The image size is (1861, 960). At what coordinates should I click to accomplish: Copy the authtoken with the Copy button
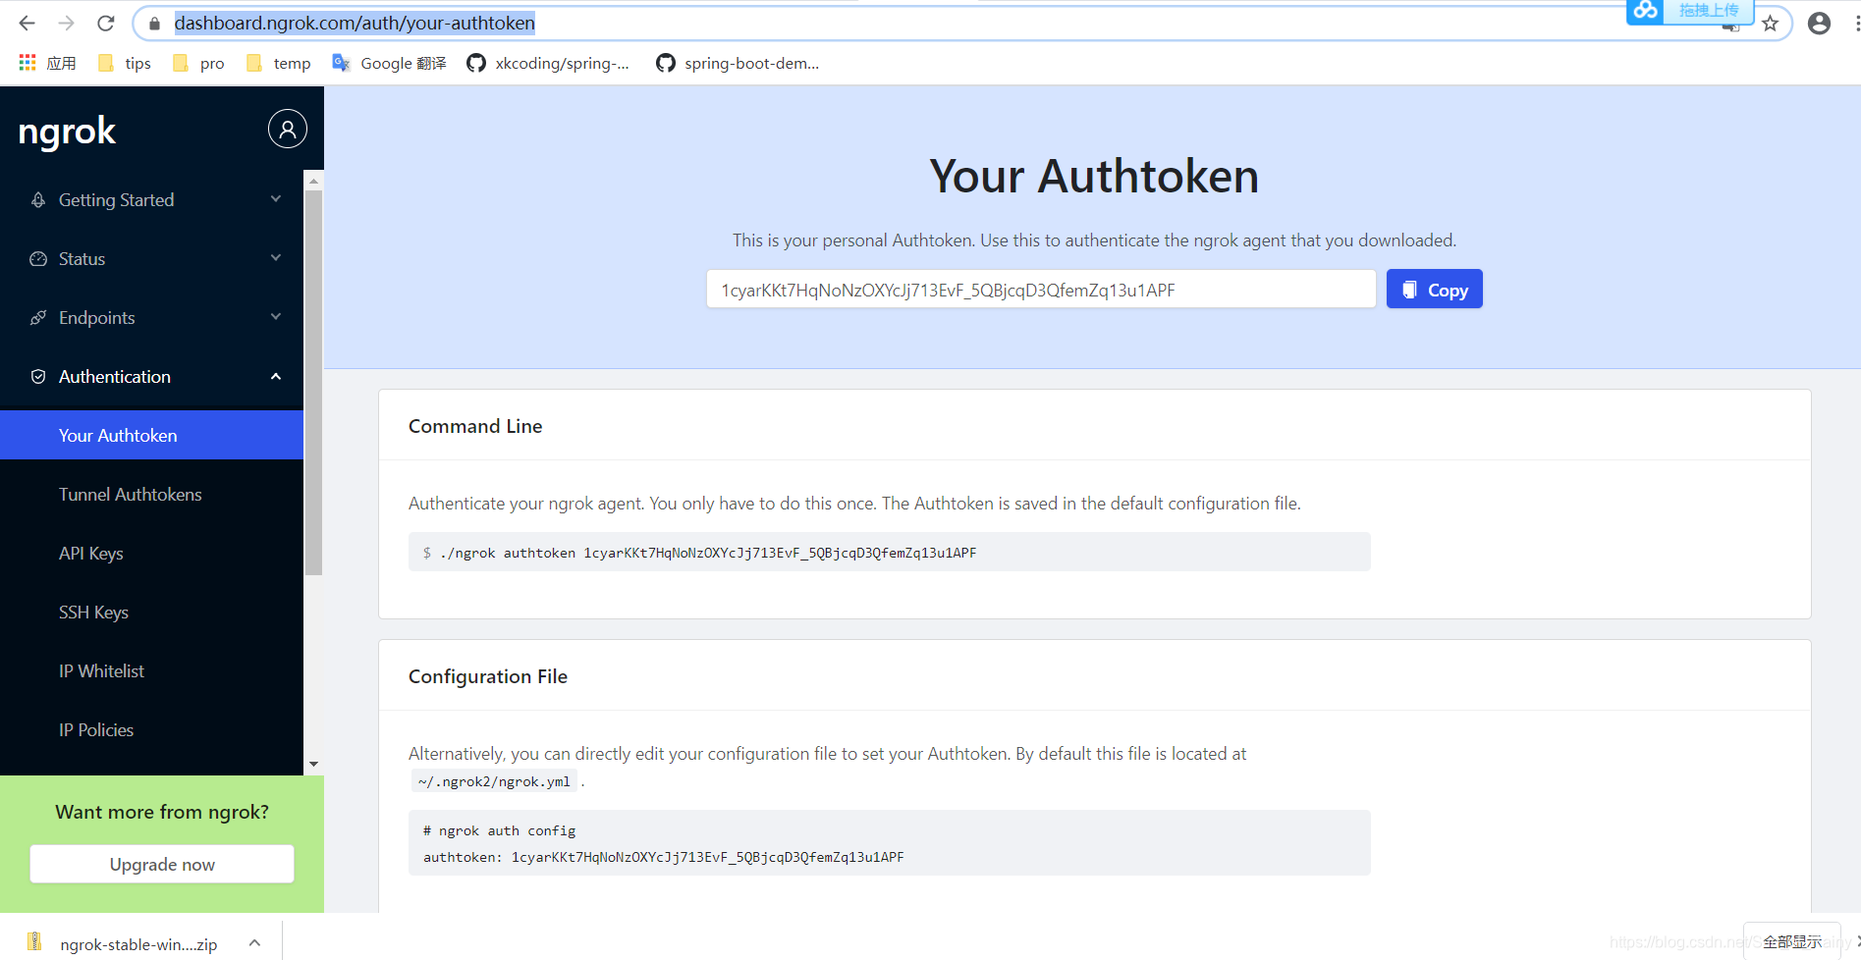1434,290
